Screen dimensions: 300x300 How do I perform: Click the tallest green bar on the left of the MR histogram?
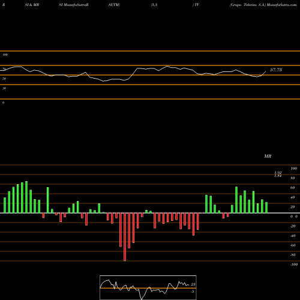pyautogui.click(x=26, y=197)
